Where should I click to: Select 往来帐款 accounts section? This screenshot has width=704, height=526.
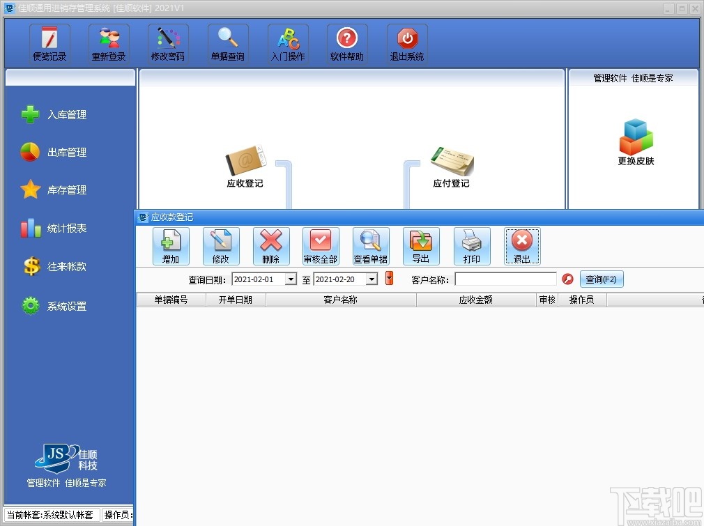click(x=54, y=266)
